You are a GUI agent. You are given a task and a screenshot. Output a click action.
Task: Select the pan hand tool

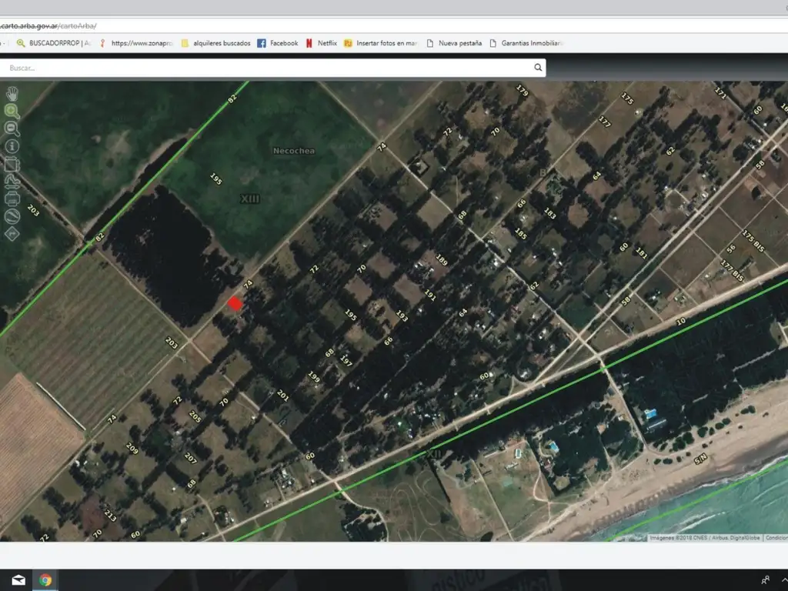(x=12, y=94)
